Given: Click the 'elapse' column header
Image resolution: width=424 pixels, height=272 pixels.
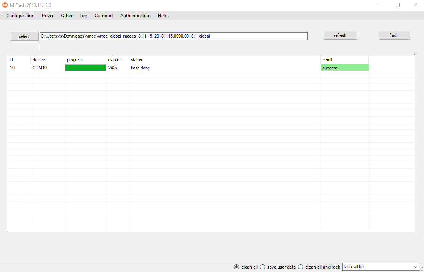Looking at the screenshot, I should (118, 60).
